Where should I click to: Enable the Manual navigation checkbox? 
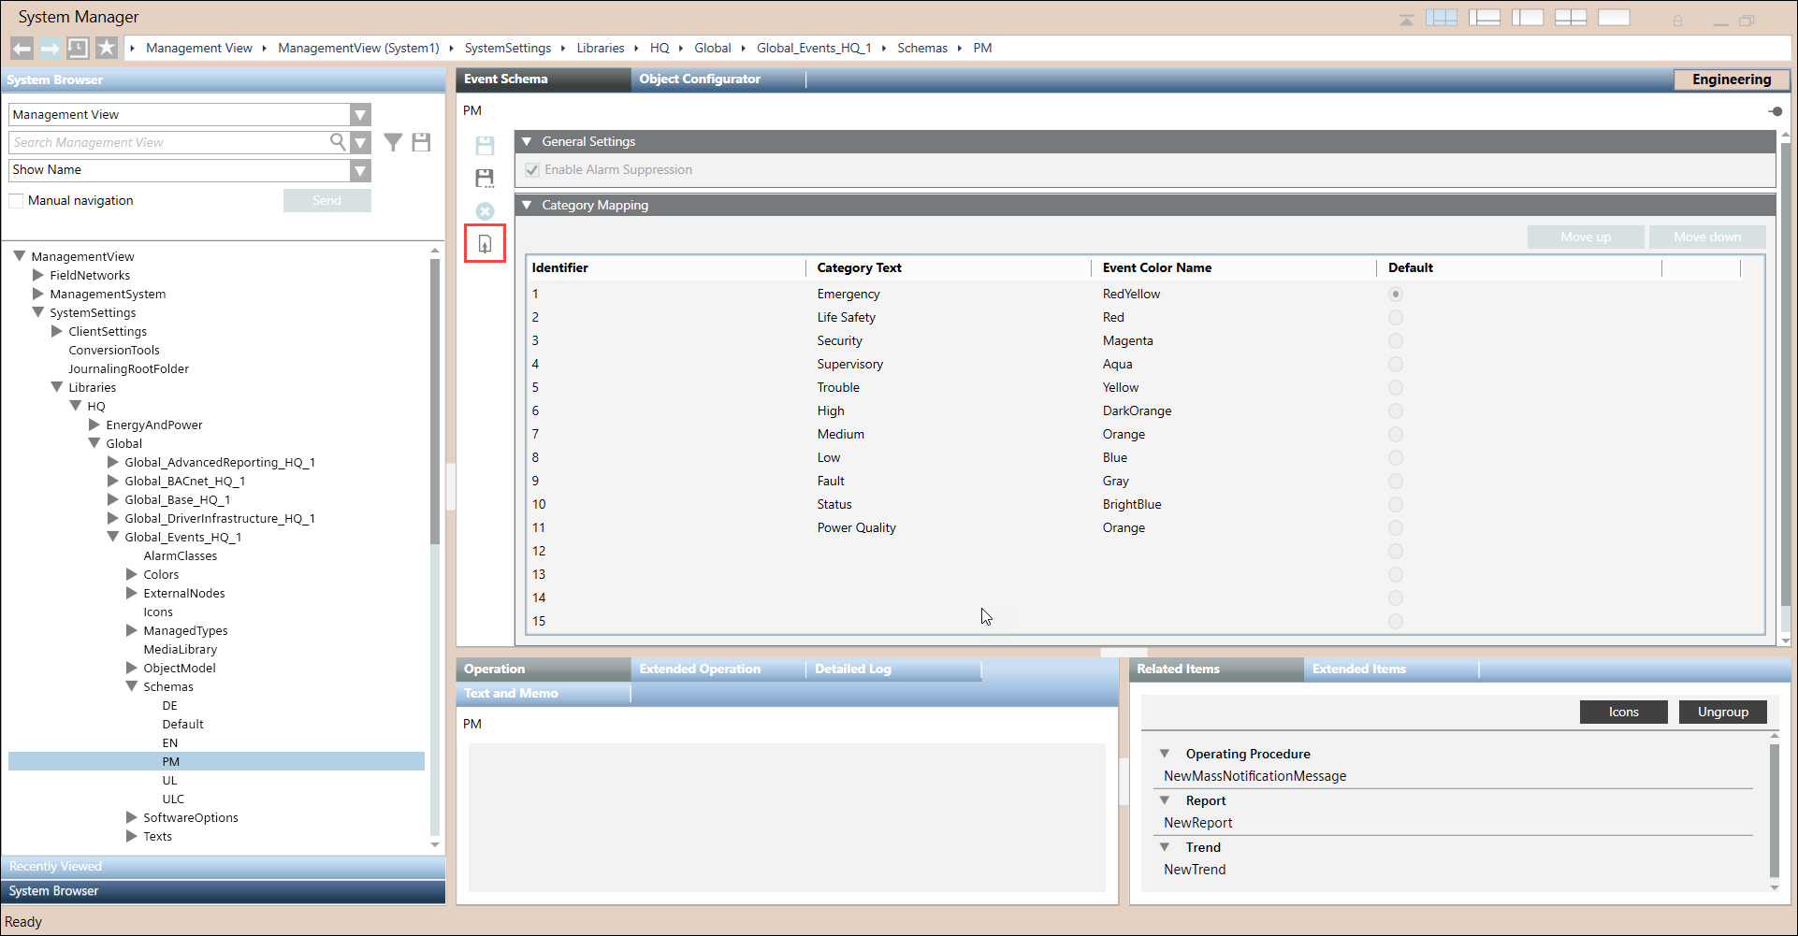16,201
